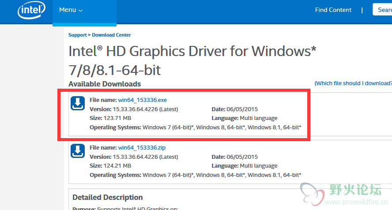Click the Search field

click(x=382, y=10)
